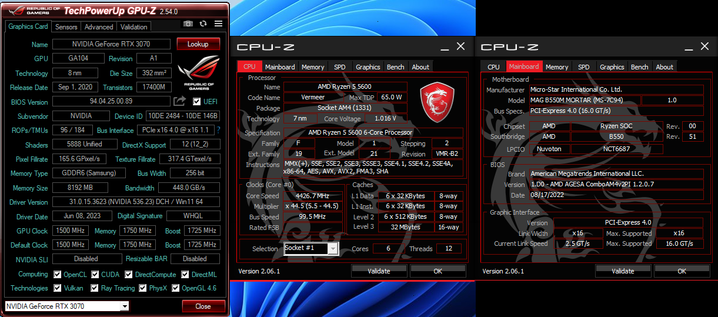Click the Core Speed value 4426.7 MHz
Image resolution: width=718 pixels, height=317 pixels.
[313, 196]
